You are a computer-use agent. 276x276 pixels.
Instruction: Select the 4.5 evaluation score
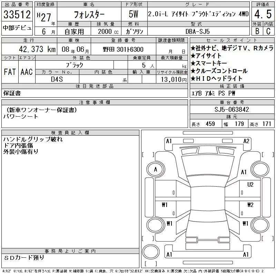262,15
